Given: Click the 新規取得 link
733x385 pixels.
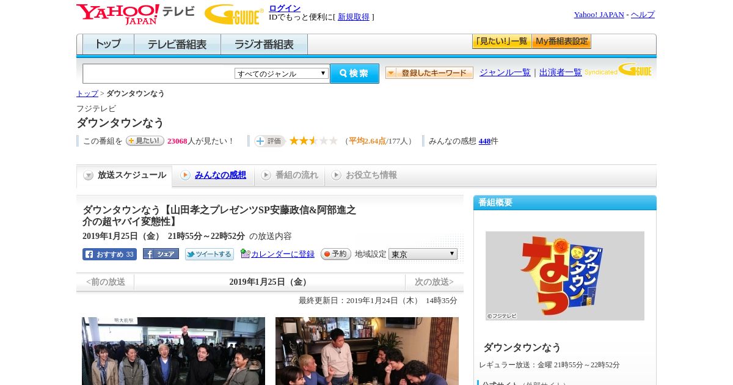Looking at the screenshot, I should point(354,17).
